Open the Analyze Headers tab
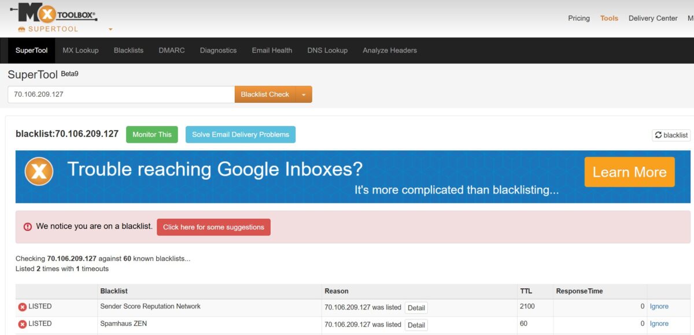Viewport: 694px width, 335px height. (390, 50)
